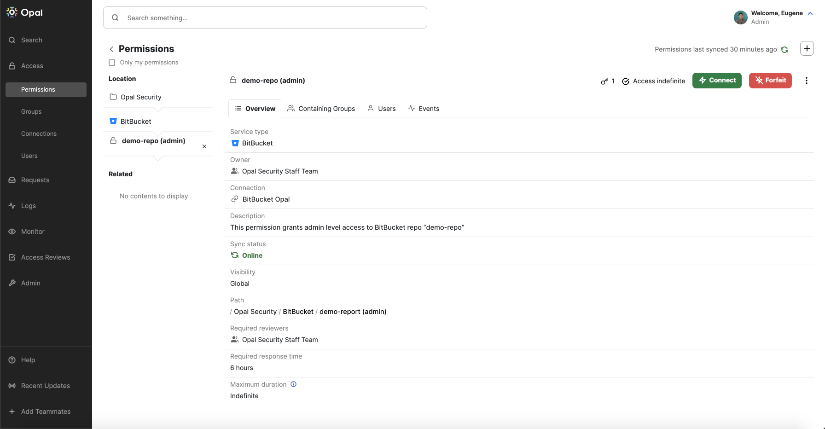825x429 pixels.
Task: Select demo-repo (admin) in Location tree
Action: 153,141
